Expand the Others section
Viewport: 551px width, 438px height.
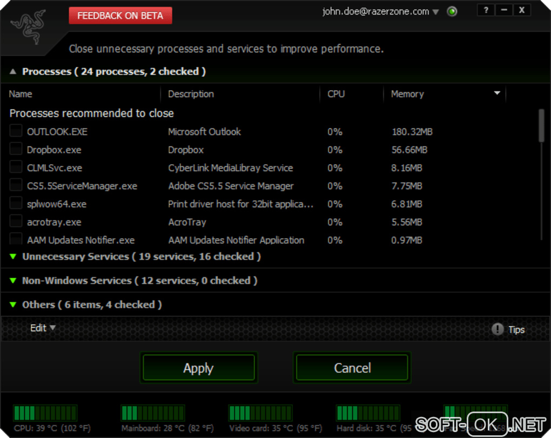[x=13, y=305]
